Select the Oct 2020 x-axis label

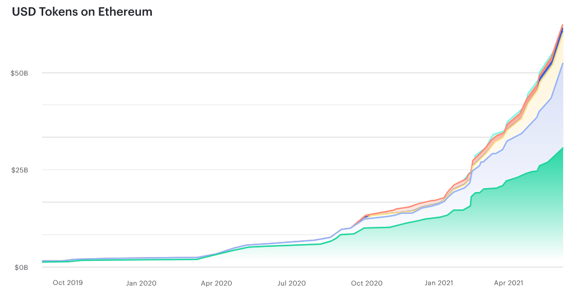[x=366, y=283]
